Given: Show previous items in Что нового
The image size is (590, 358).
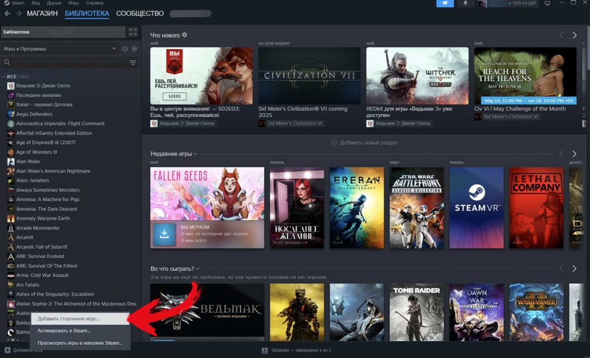Looking at the screenshot, I should point(561,35).
